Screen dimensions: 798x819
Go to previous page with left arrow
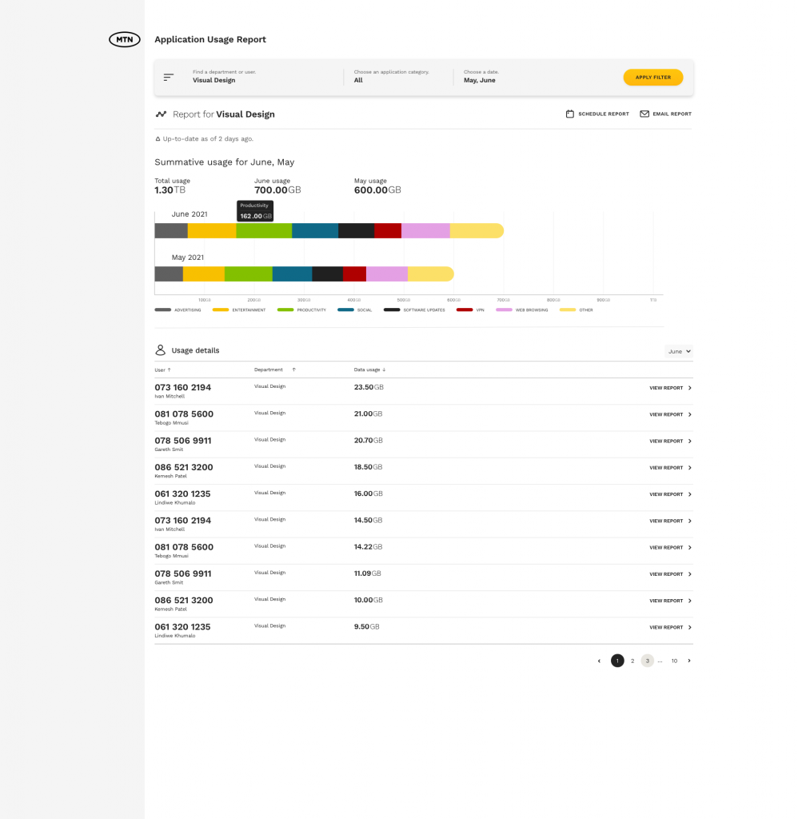click(x=599, y=661)
